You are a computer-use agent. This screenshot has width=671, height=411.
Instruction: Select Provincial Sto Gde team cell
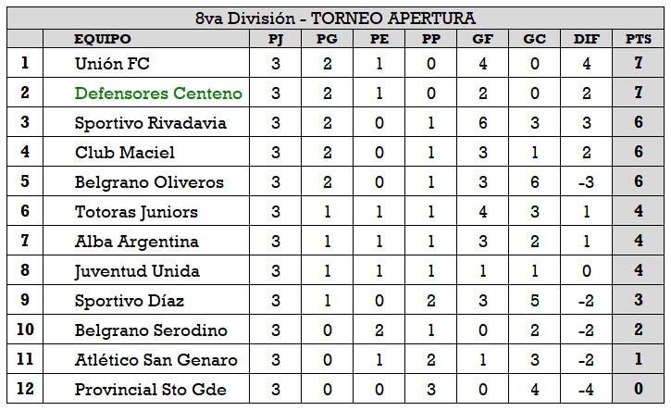coord(148,390)
